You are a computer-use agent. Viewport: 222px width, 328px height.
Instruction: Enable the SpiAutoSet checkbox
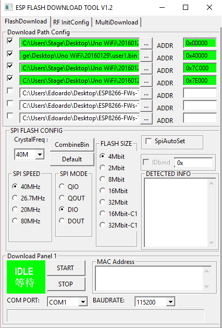coord(149,141)
